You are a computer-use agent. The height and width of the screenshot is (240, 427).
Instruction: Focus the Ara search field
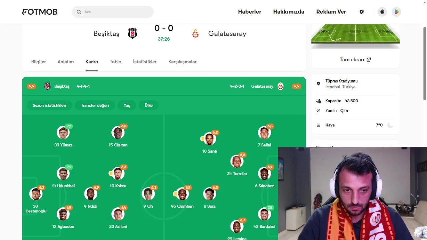click(x=113, y=12)
